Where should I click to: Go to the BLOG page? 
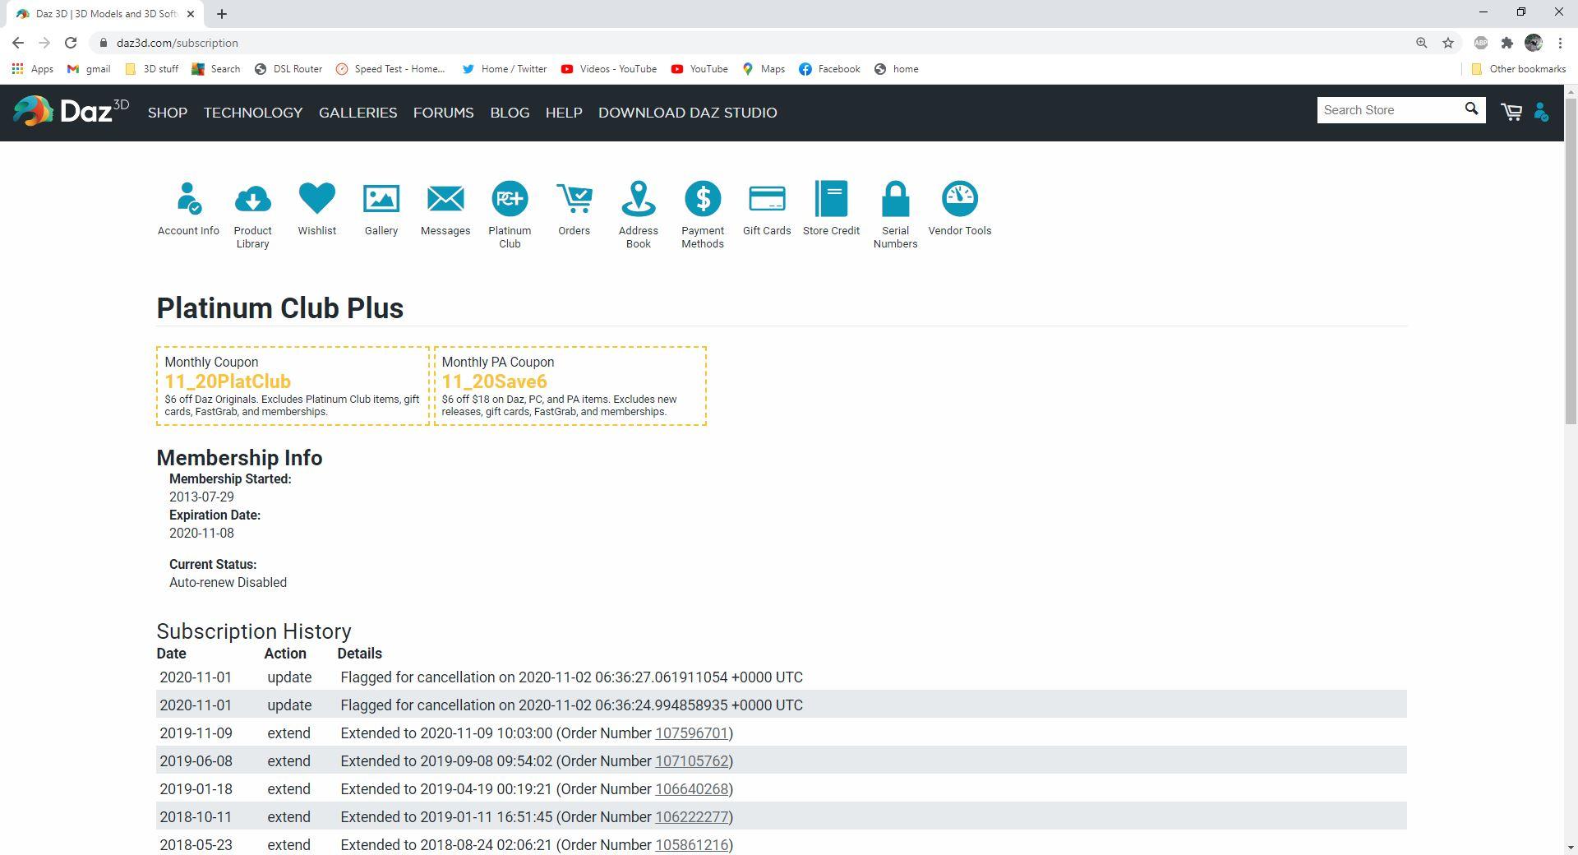tap(510, 113)
